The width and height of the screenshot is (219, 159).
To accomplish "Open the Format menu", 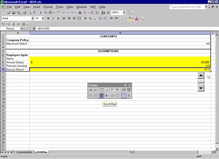I will coord(48,7).
